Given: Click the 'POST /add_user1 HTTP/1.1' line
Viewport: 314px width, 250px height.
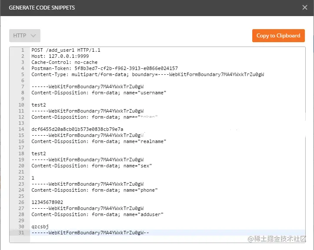Looking at the screenshot, I should [66, 50].
